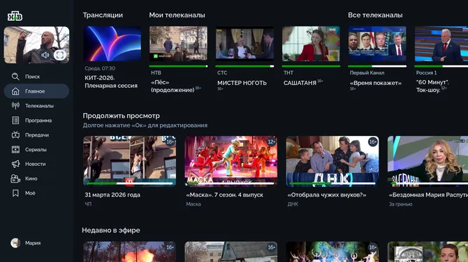This screenshot has height=262, width=468.
Task: Click the TV icon for Передачи
Action: click(x=15, y=135)
